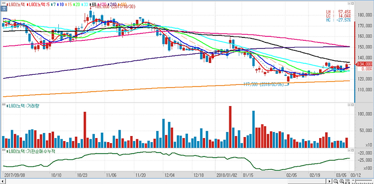Select the 10-day moving average legend
Viewport: 374px width, 184px height.
tap(60, 4)
